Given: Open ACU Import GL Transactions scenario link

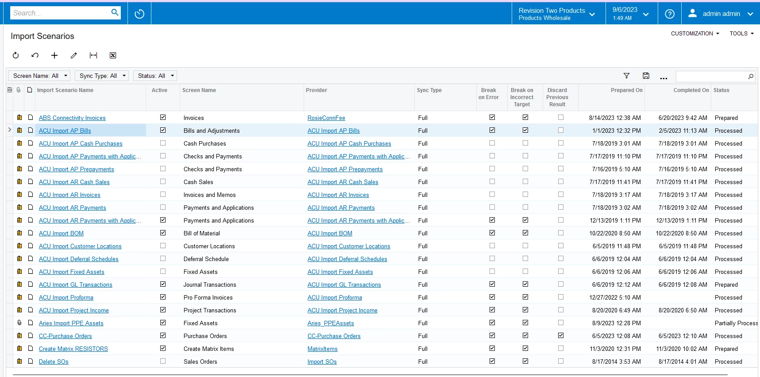Looking at the screenshot, I should (x=76, y=285).
